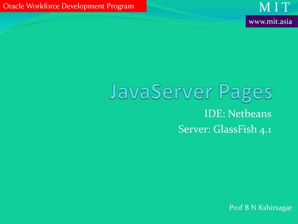The height and width of the screenshot is (224, 298).
Task: Select the M I T heading text
Action: [274, 7]
